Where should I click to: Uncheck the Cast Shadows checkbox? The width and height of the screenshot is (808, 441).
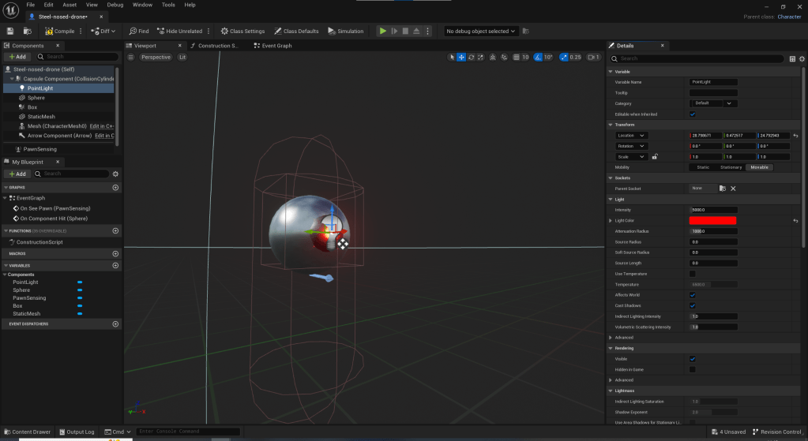click(693, 305)
